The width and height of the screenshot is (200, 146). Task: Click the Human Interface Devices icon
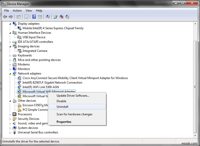(x=15, y=33)
